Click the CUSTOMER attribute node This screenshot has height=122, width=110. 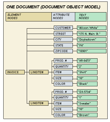(x=63, y=28)
